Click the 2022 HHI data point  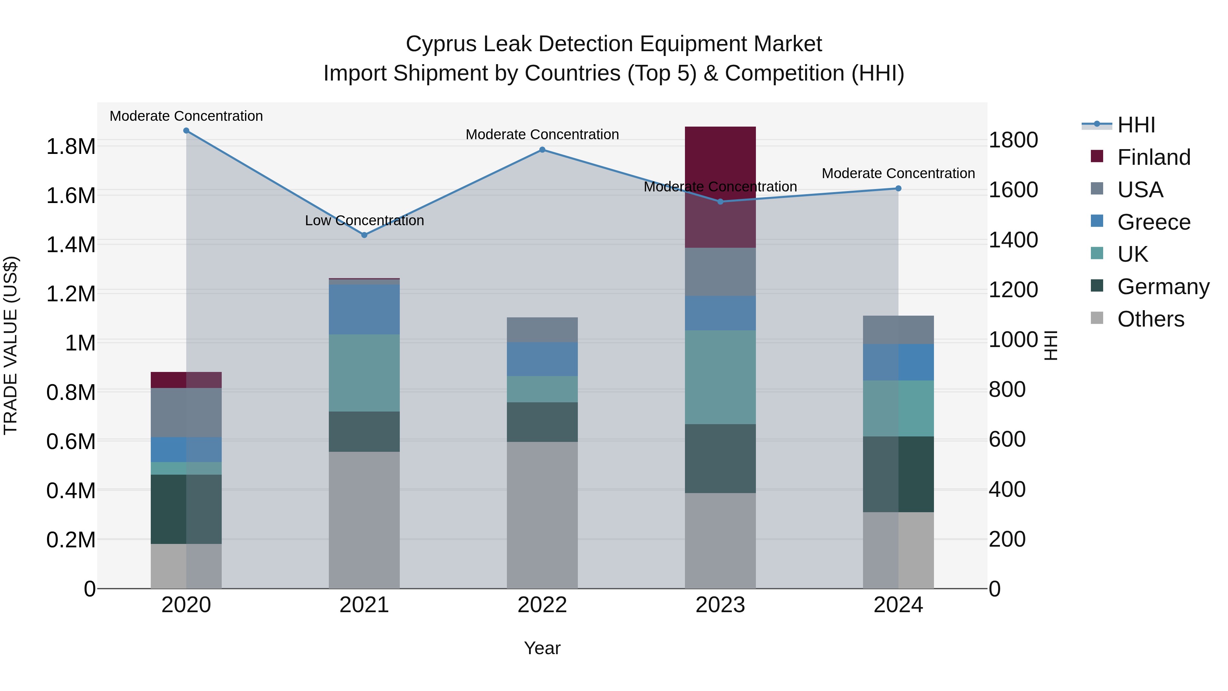tap(542, 150)
